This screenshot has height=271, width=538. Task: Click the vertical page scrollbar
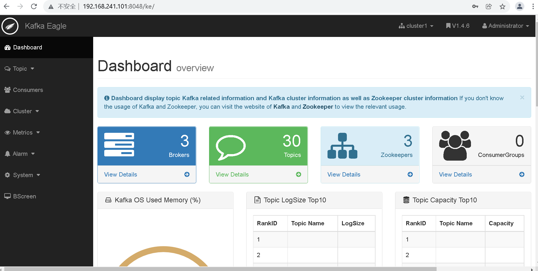pos(537,64)
